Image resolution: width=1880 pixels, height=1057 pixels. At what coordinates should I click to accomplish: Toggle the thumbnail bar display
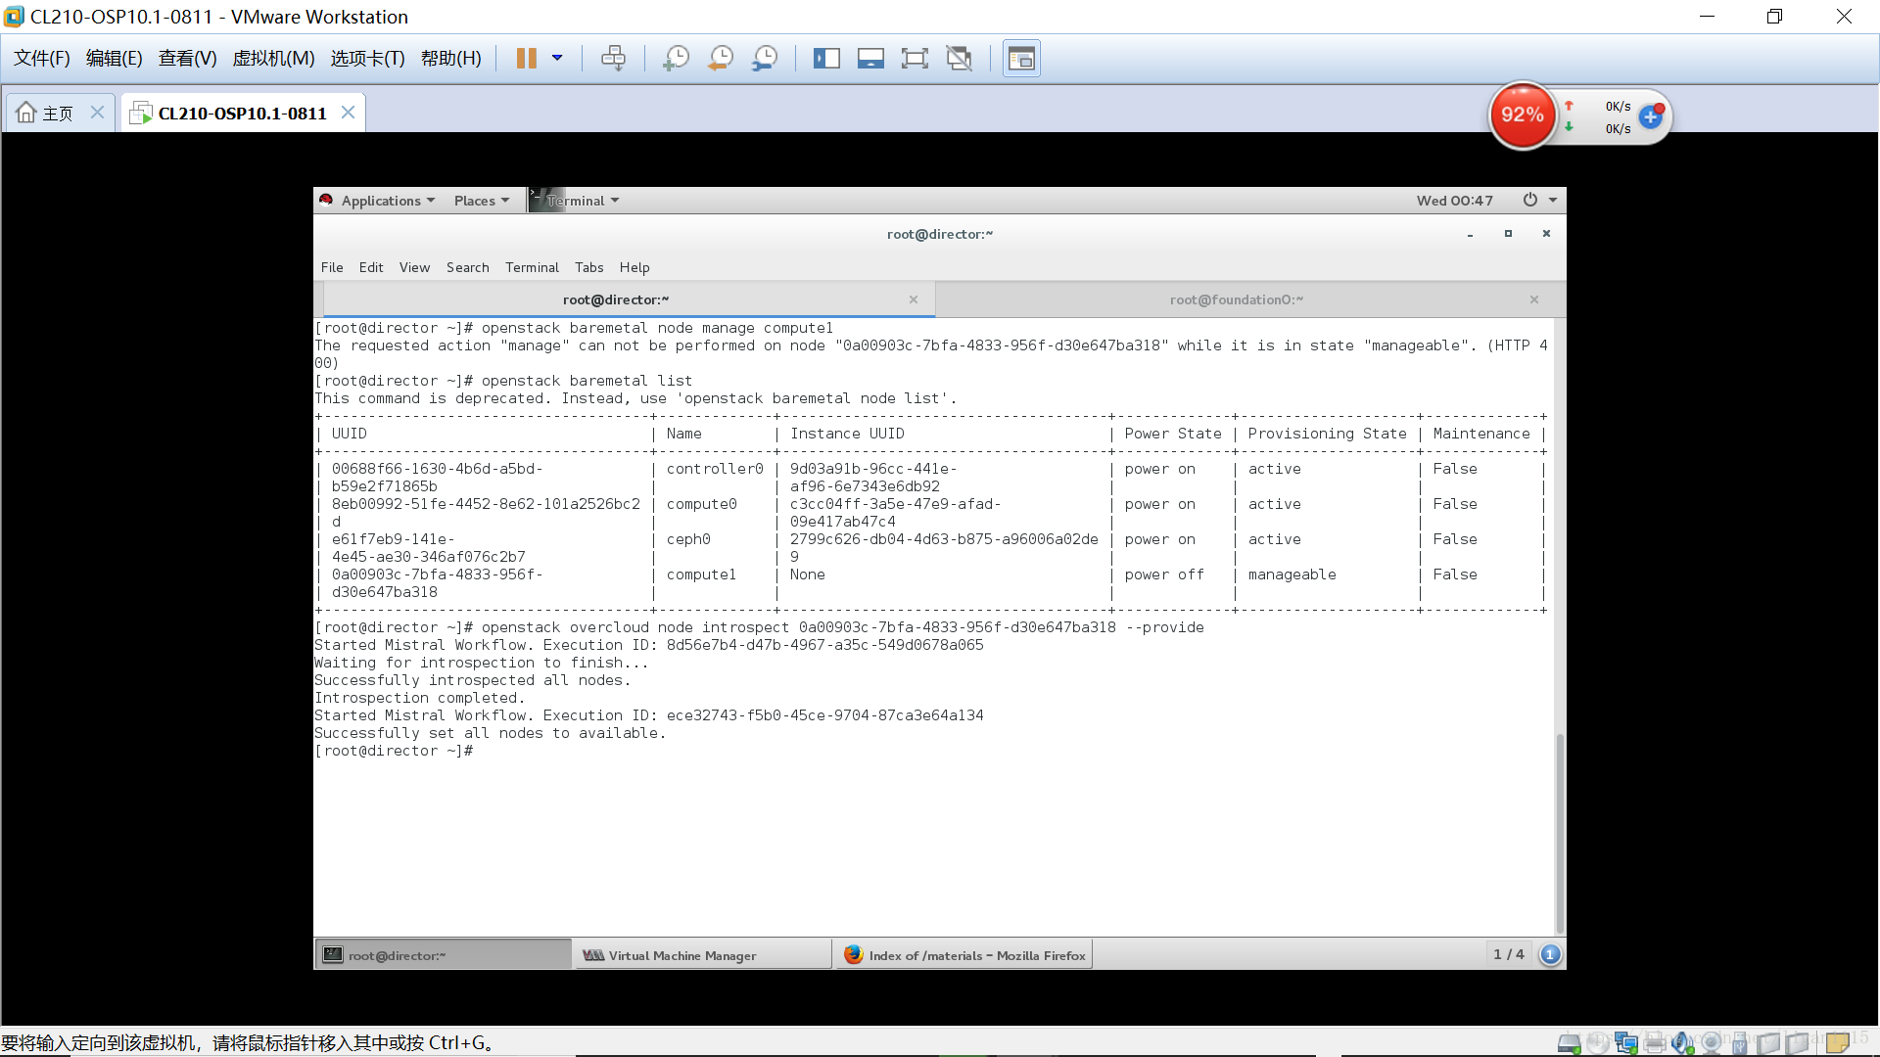(870, 58)
